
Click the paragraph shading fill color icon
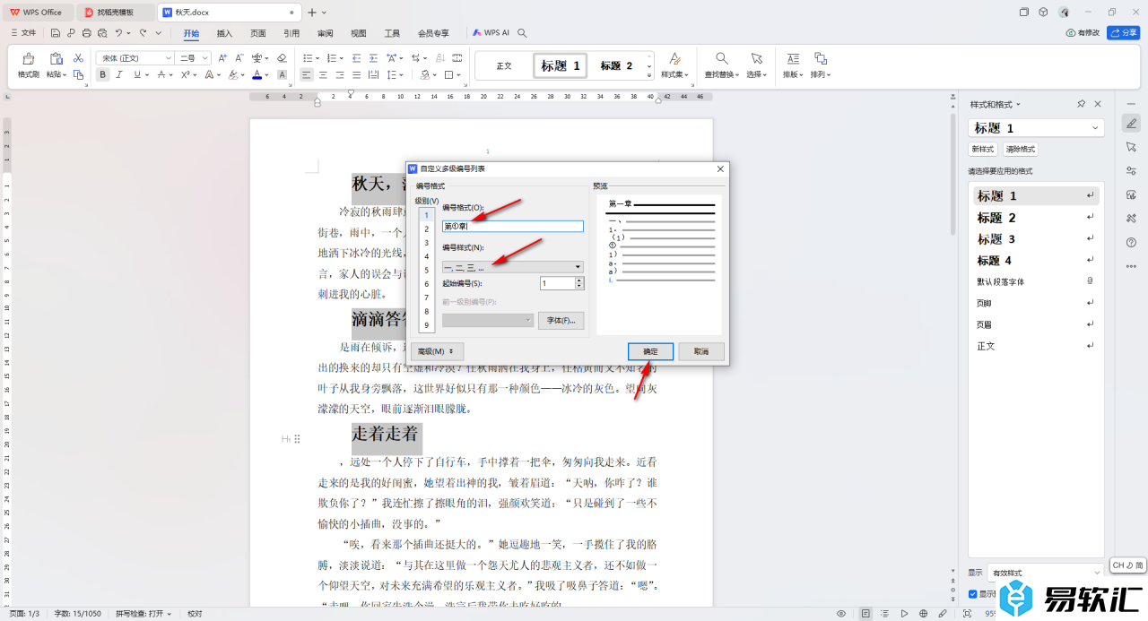click(x=425, y=75)
